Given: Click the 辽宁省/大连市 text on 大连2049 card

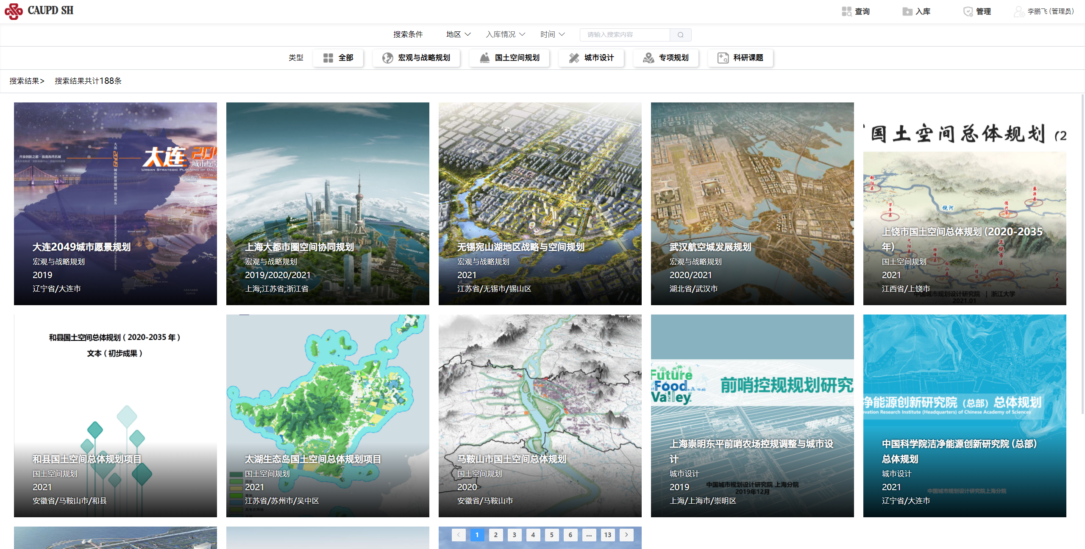Looking at the screenshot, I should coord(57,289).
